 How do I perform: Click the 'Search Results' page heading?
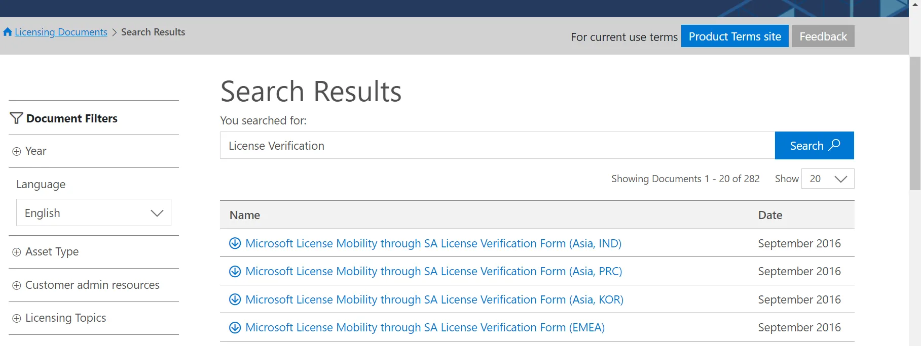pyautogui.click(x=311, y=92)
